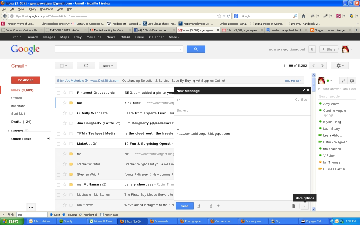
Task: Click the red COMPOSE button
Action: tap(25, 80)
